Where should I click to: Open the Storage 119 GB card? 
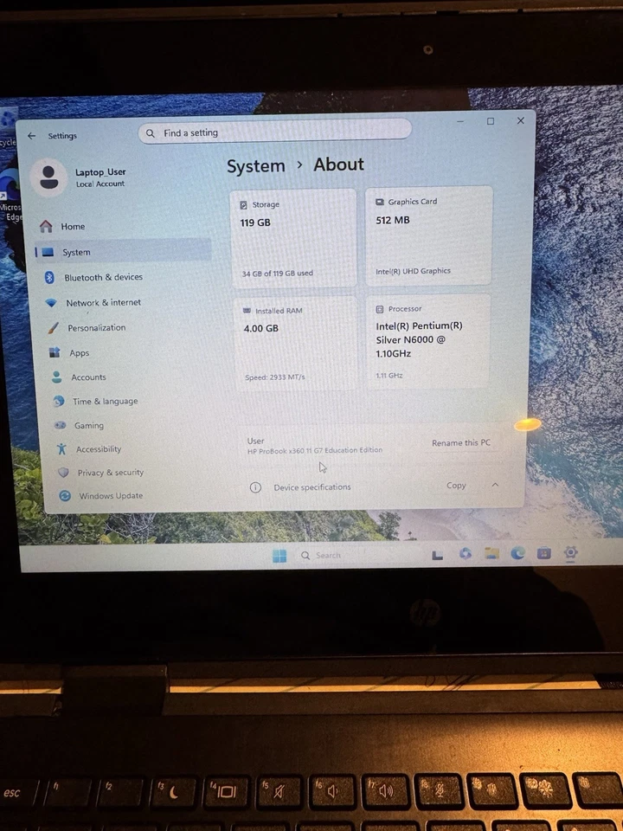point(293,239)
